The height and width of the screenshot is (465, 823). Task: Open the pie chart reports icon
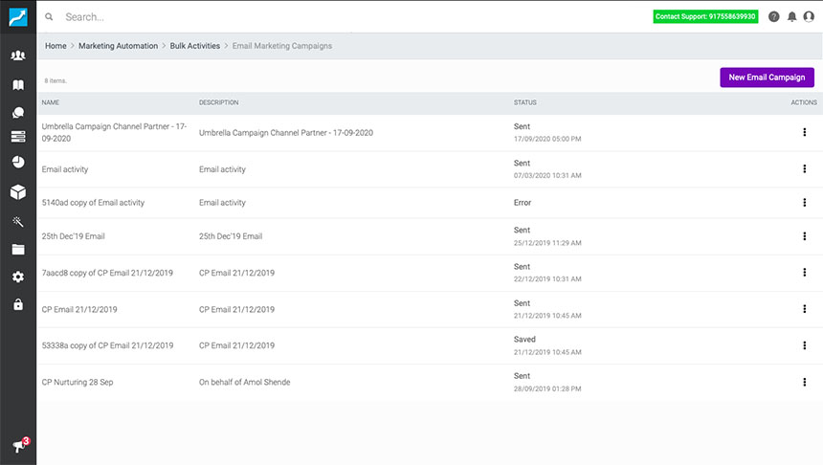point(17,162)
